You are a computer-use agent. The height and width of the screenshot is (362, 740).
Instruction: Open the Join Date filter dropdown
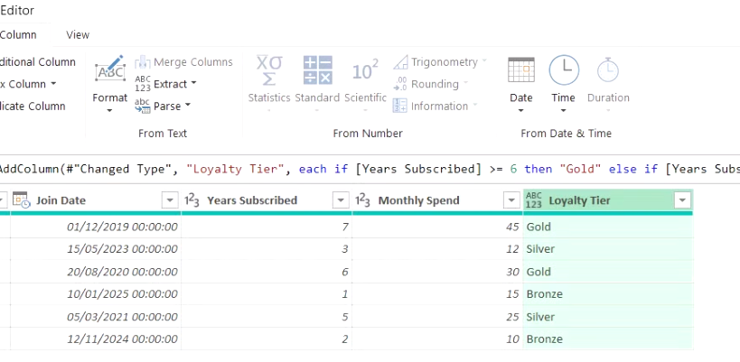click(170, 200)
